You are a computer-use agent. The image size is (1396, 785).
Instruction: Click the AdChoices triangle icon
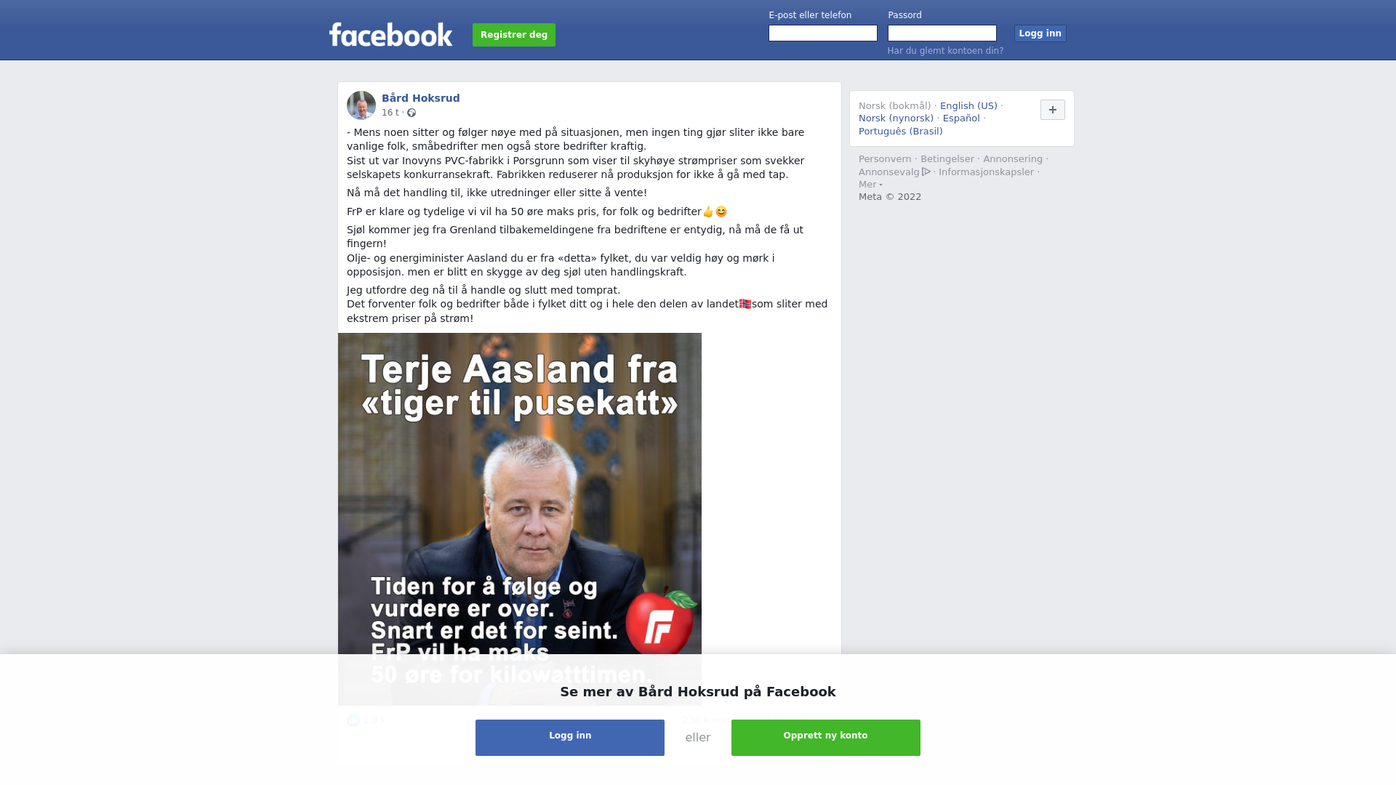click(926, 172)
